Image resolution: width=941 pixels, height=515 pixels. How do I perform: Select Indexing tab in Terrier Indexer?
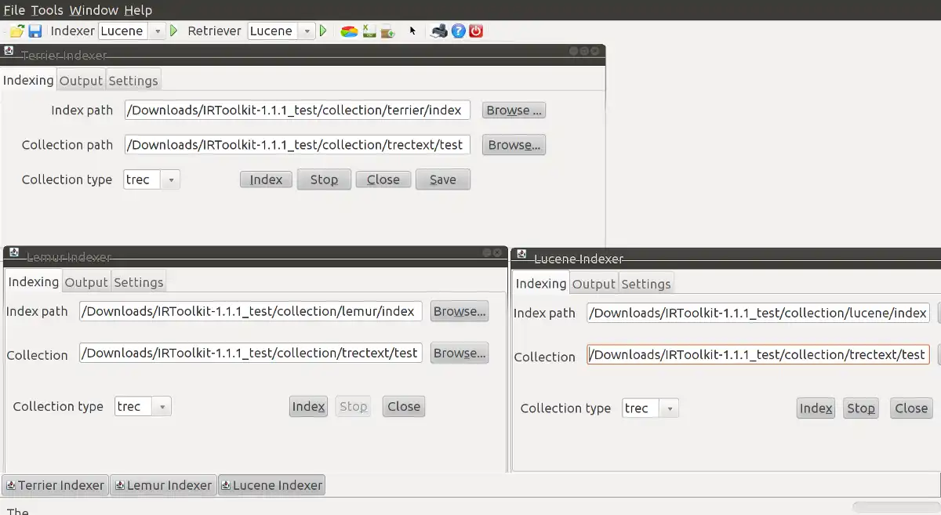pos(28,80)
